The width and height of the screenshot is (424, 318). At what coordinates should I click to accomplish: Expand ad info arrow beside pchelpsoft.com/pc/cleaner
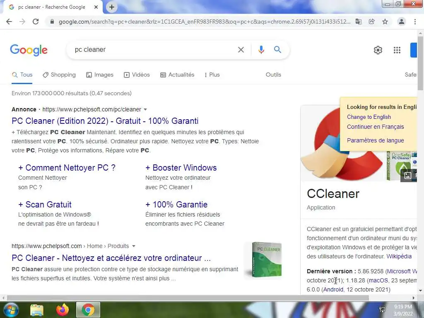pos(145,109)
